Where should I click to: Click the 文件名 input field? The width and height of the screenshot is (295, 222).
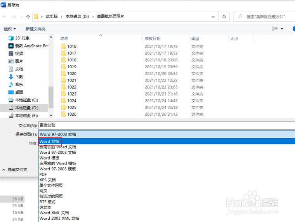(x=167, y=125)
